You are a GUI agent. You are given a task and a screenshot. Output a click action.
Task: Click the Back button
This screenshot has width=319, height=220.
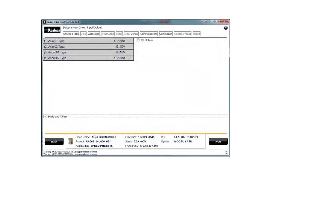pyautogui.click(x=54, y=141)
